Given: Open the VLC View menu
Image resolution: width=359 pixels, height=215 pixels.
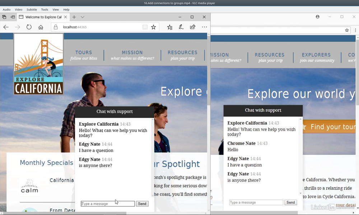Looking at the screenshot, I should coord(56,10).
